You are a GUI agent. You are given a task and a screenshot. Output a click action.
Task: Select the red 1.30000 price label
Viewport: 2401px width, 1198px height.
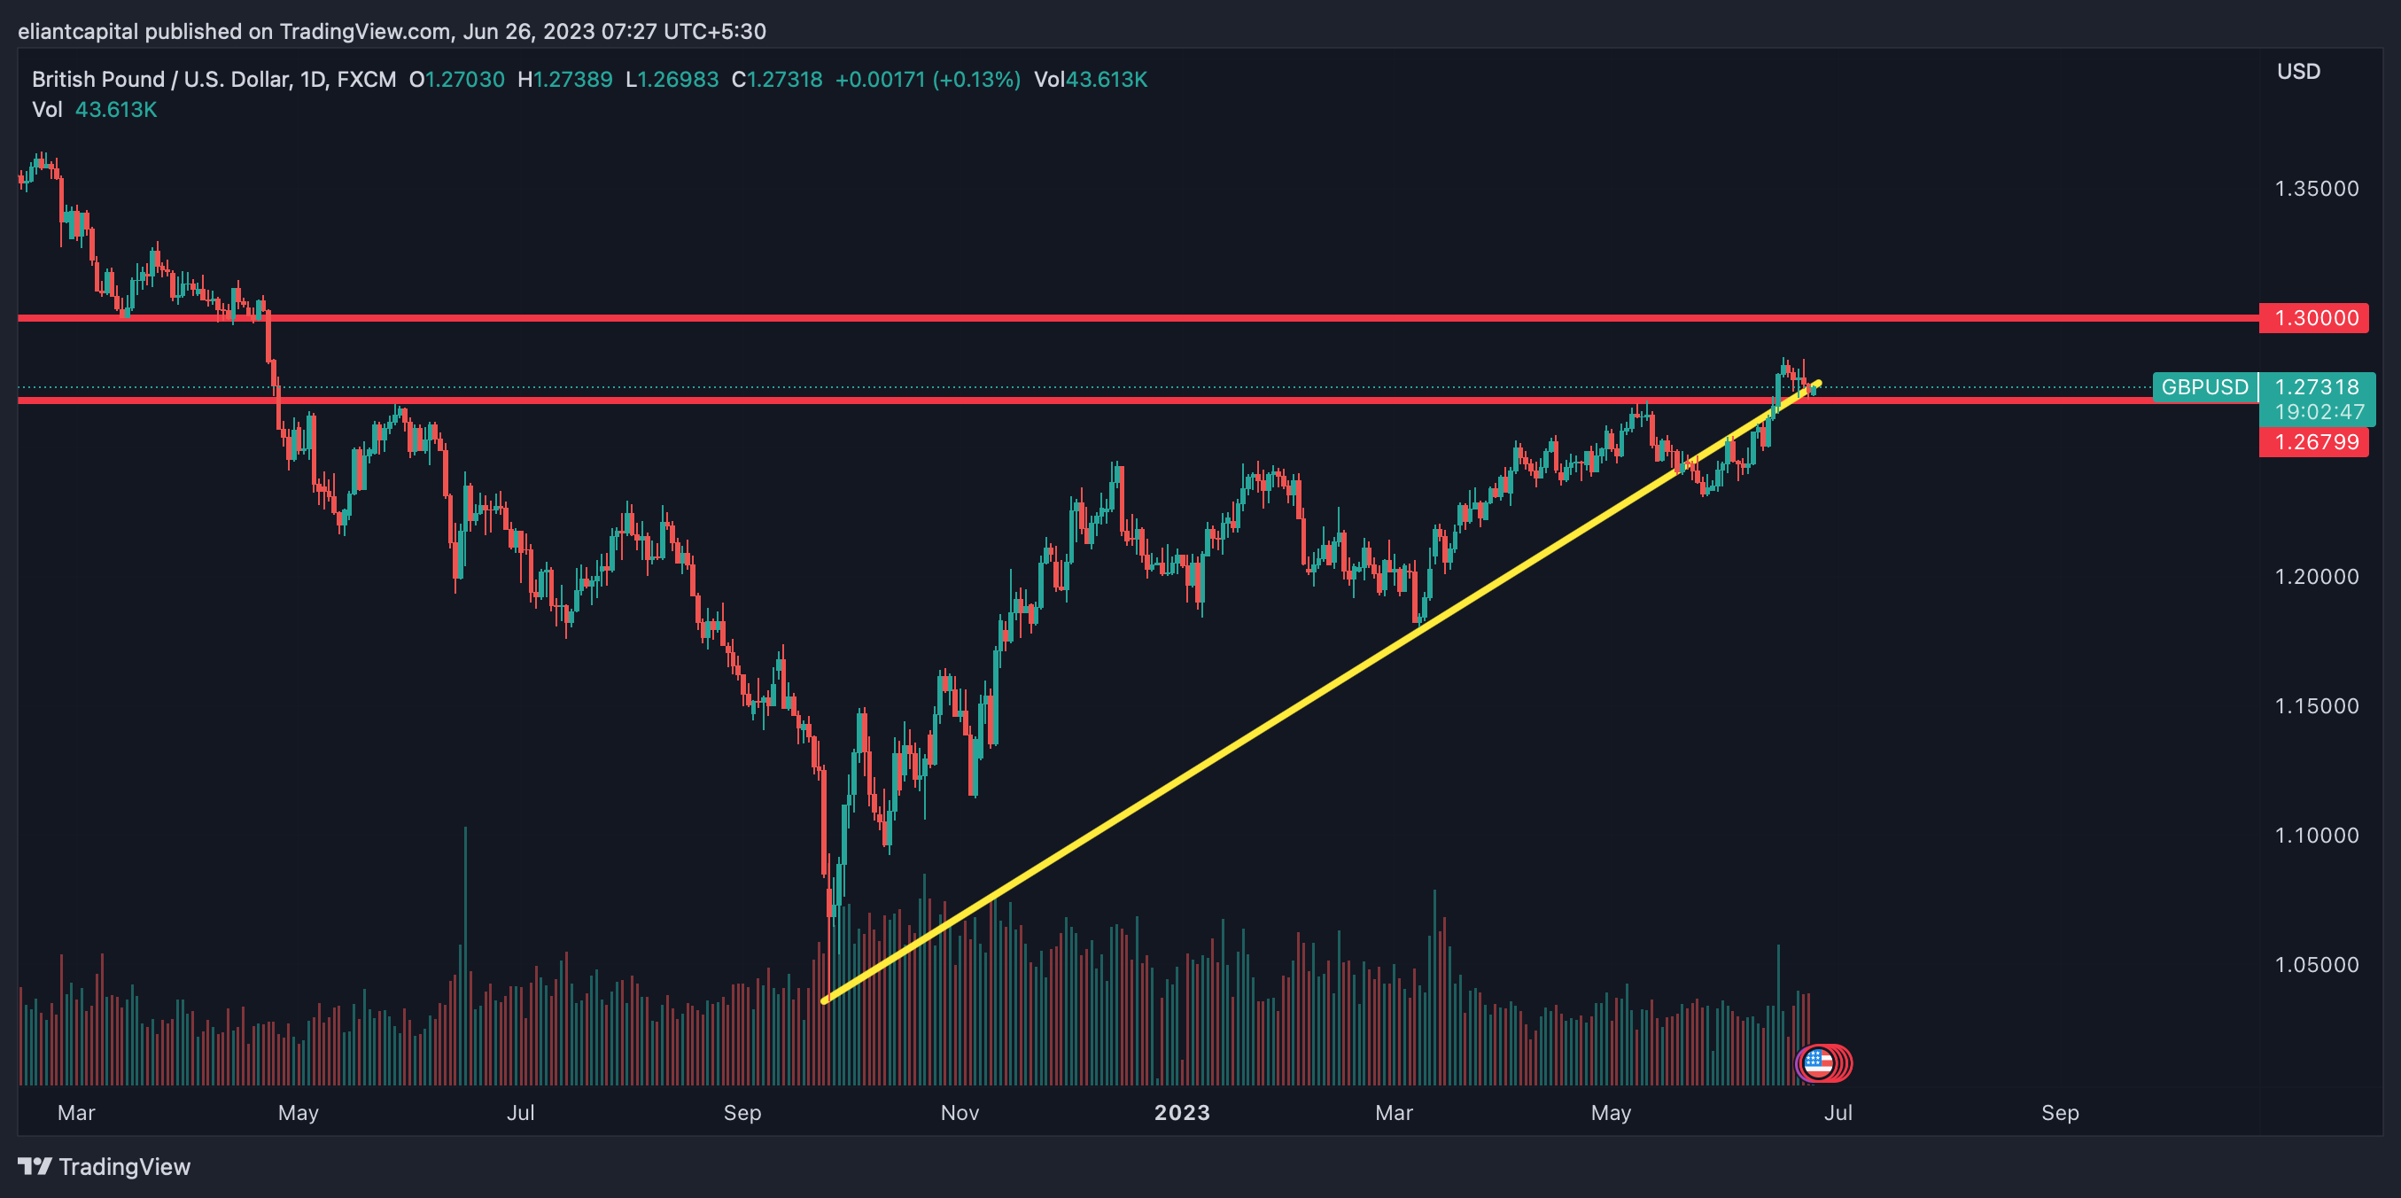(x=2315, y=318)
